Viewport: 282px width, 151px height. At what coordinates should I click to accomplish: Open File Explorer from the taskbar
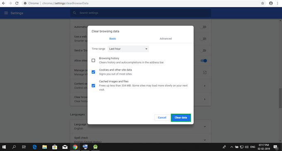(44, 147)
